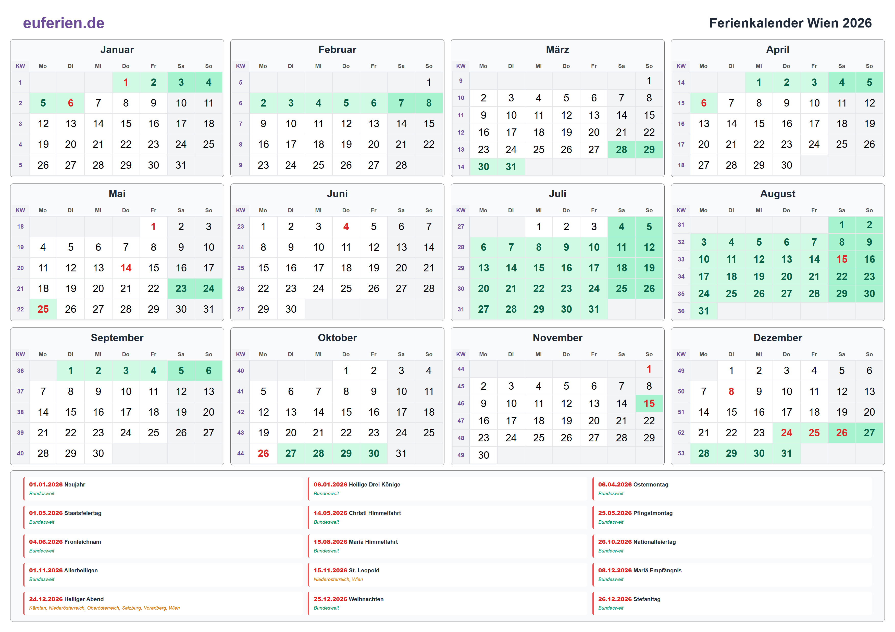Click red December 24 date
The width and height of the screenshot is (895, 632).
click(786, 433)
